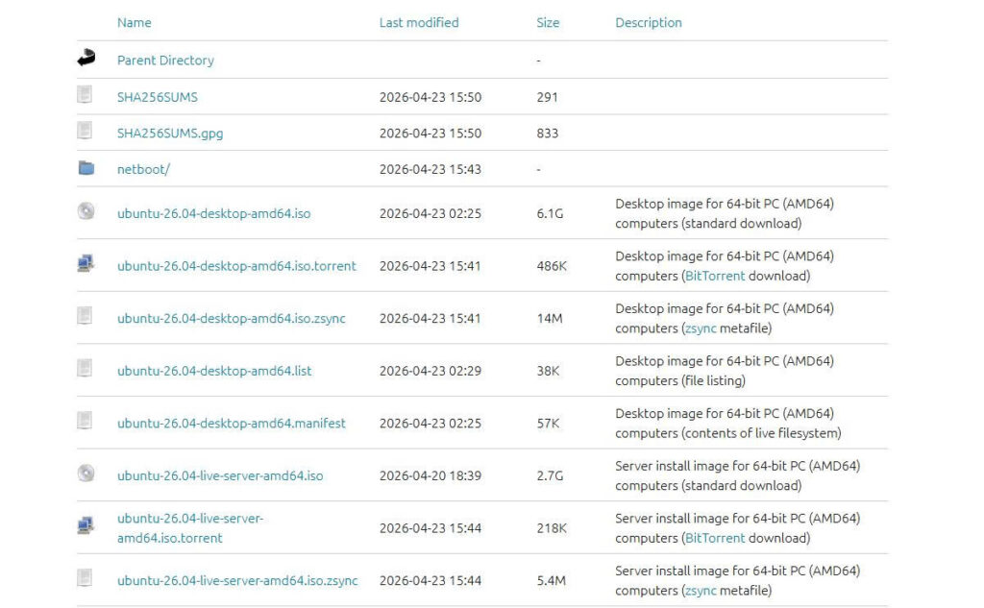This screenshot has width=984, height=608.
Task: Click Server install image standard download description
Action: 737,475
